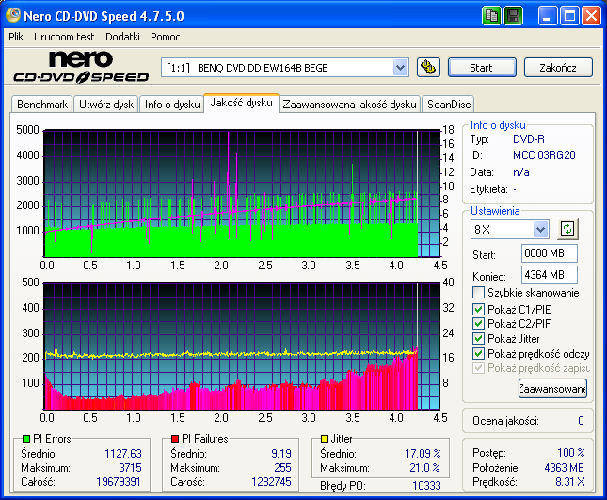Image resolution: width=607 pixels, height=500 pixels.
Task: Open the Uruchom test menu
Action: click(64, 37)
